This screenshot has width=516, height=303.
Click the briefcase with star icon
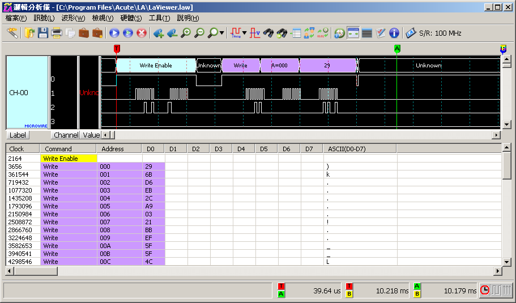click(x=97, y=33)
